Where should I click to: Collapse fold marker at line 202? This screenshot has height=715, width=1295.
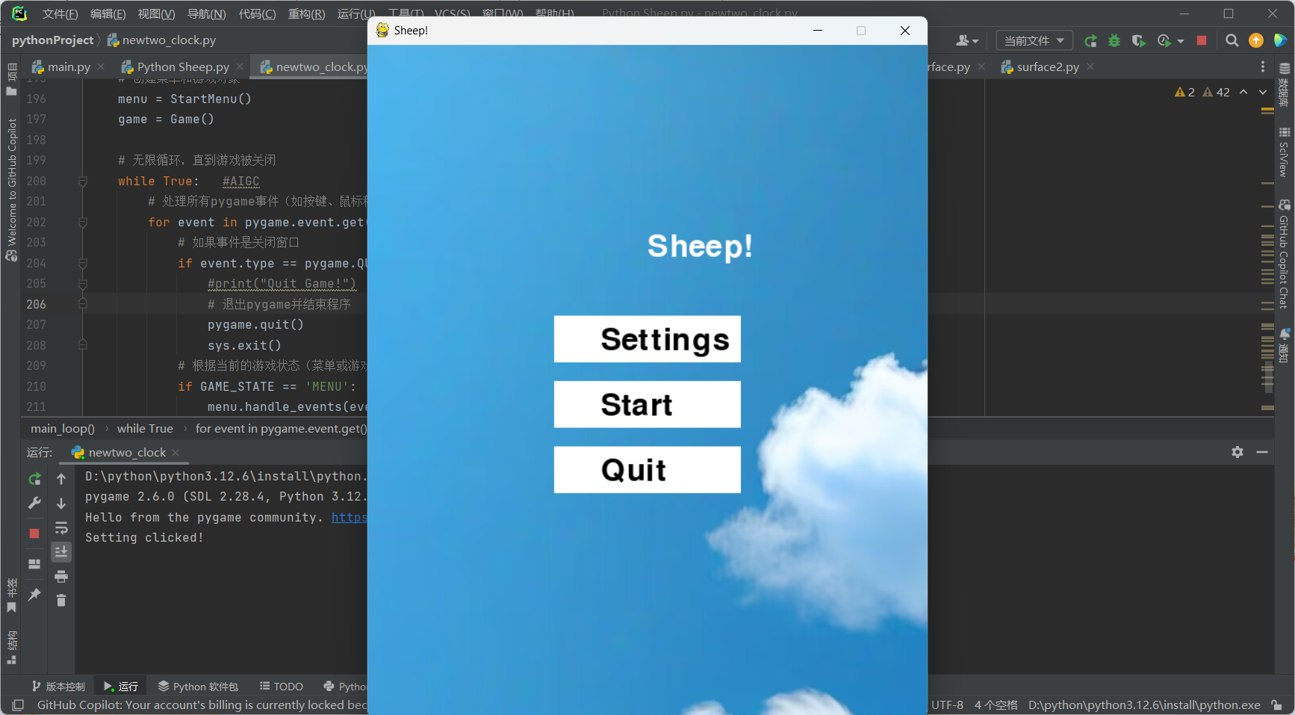point(83,223)
